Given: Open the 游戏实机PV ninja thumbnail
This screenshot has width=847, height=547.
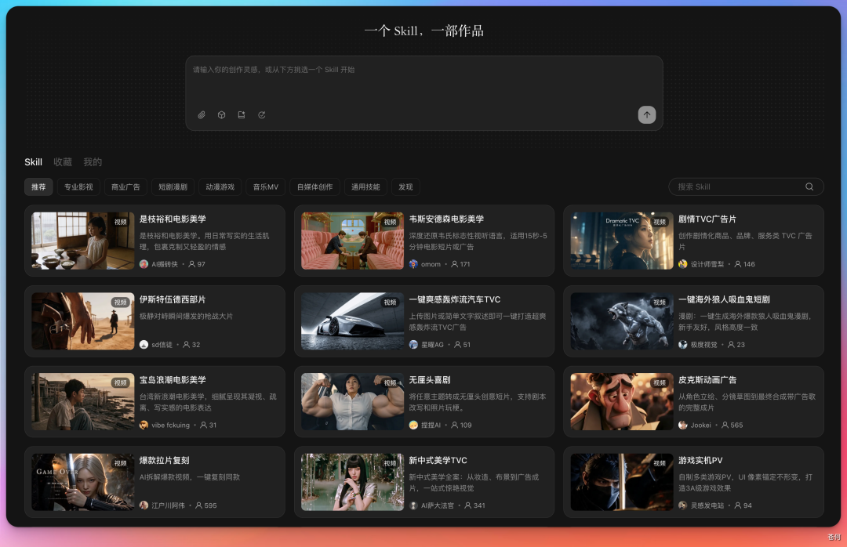Looking at the screenshot, I should pyautogui.click(x=622, y=482).
